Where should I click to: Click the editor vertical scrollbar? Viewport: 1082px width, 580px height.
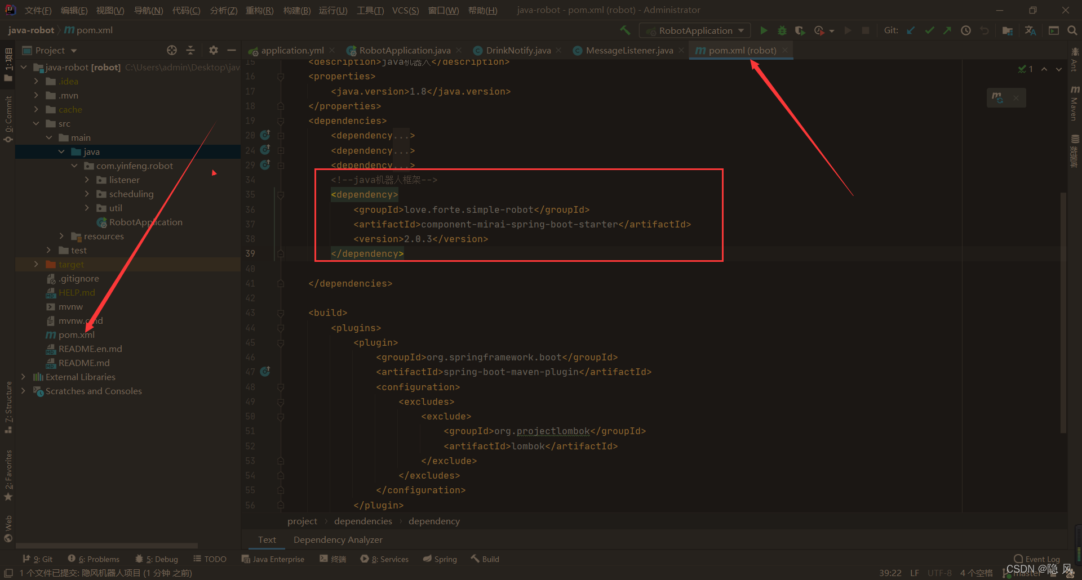1063,313
